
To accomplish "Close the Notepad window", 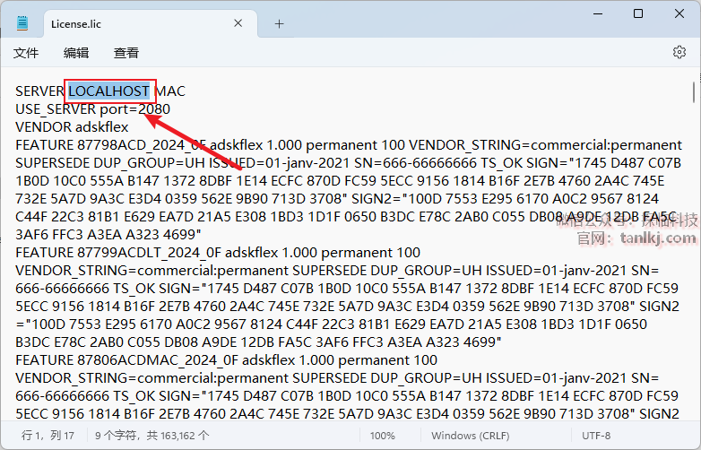I will click(x=679, y=13).
